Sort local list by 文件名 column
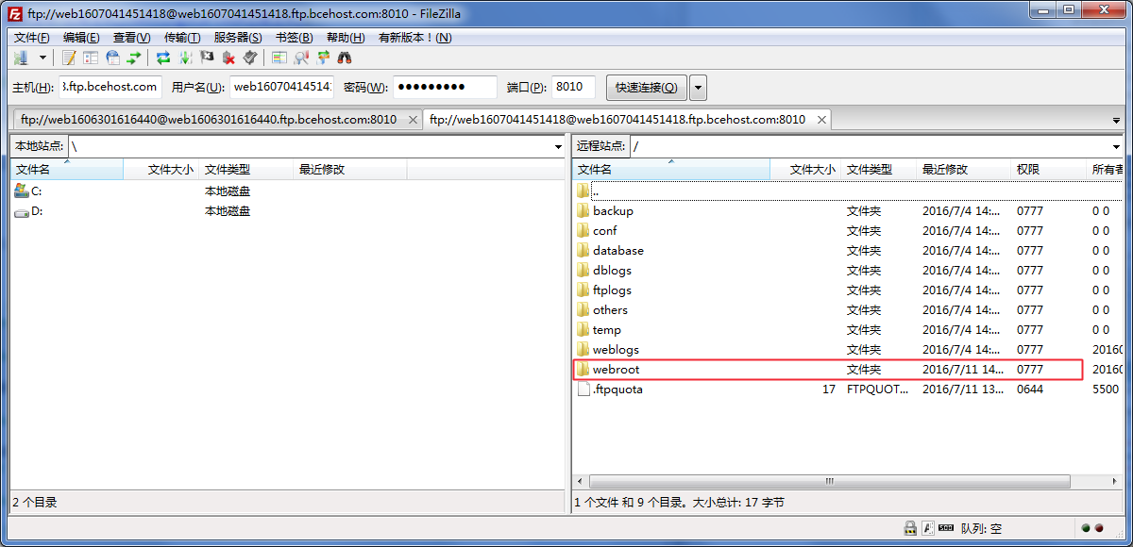The image size is (1133, 547). coord(67,170)
